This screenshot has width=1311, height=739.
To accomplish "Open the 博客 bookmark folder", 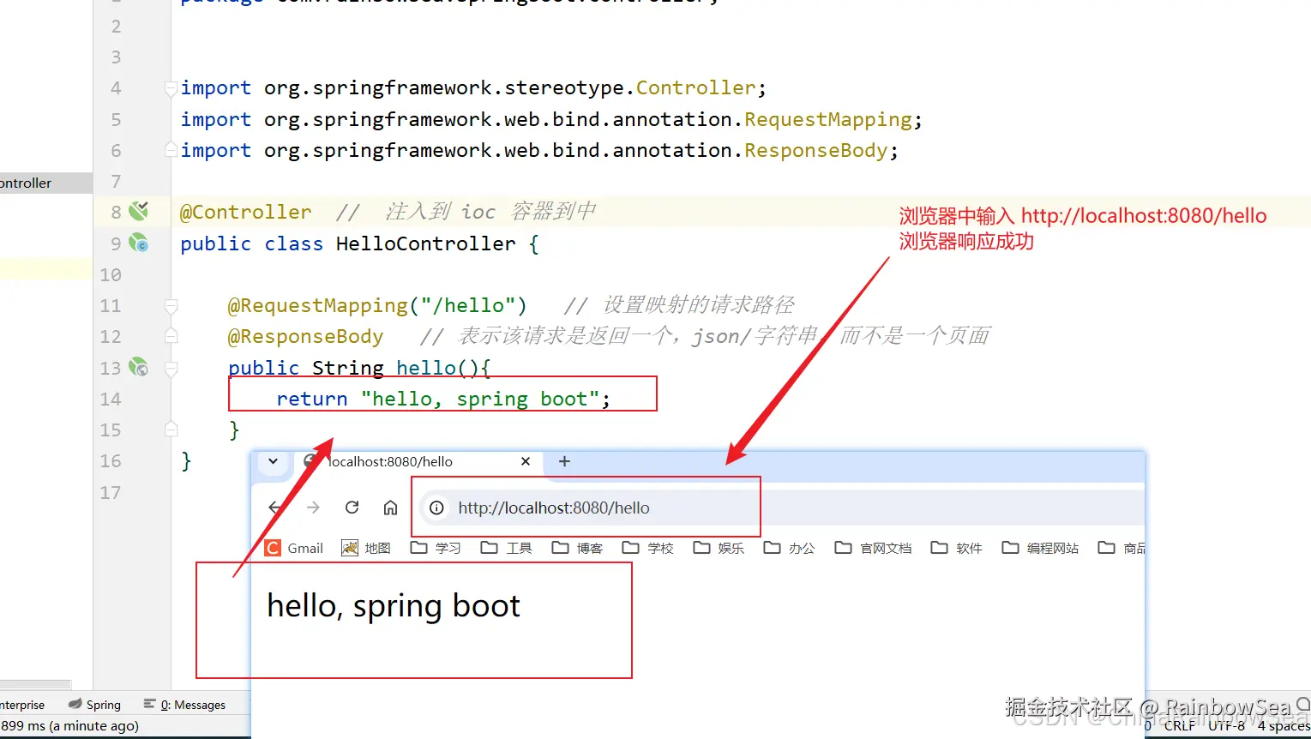I will pyautogui.click(x=578, y=548).
